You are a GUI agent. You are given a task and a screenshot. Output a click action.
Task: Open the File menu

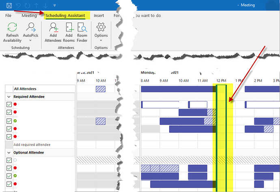[x=8, y=15]
